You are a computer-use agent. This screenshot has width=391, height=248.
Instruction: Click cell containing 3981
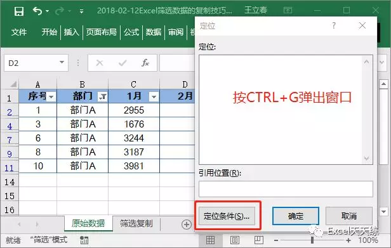pyautogui.click(x=134, y=166)
